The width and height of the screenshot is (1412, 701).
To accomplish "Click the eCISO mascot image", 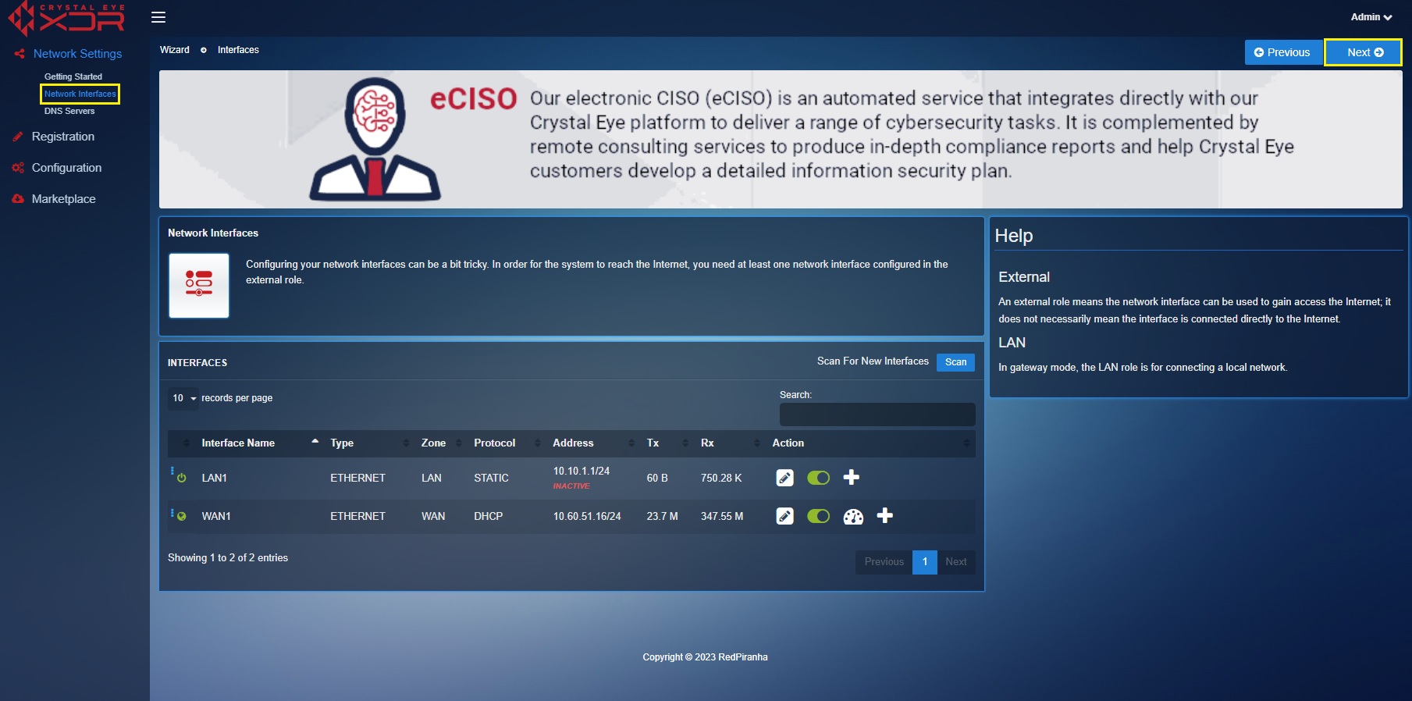I will (375, 139).
